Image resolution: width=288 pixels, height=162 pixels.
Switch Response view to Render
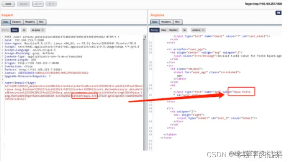pyautogui.click(x=173, y=30)
